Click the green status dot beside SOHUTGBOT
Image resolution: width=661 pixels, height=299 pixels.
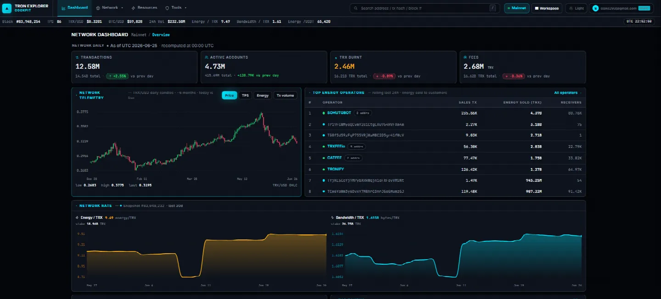pyautogui.click(x=324, y=113)
